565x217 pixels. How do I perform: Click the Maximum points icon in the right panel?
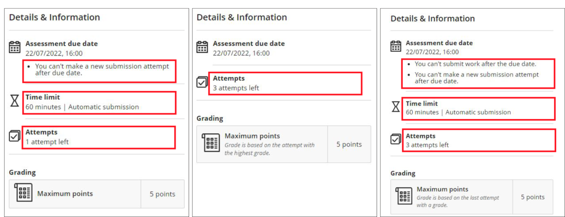(404, 196)
